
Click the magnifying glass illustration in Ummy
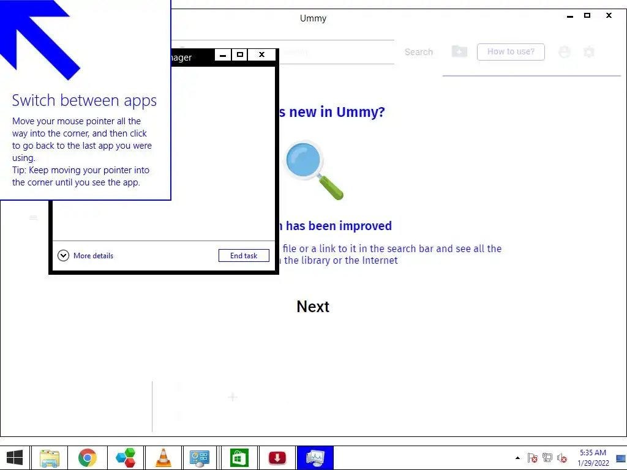pyautogui.click(x=314, y=170)
